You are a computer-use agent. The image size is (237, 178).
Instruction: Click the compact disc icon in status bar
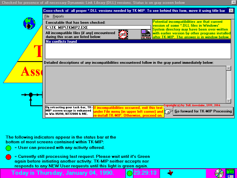coord(219,173)
